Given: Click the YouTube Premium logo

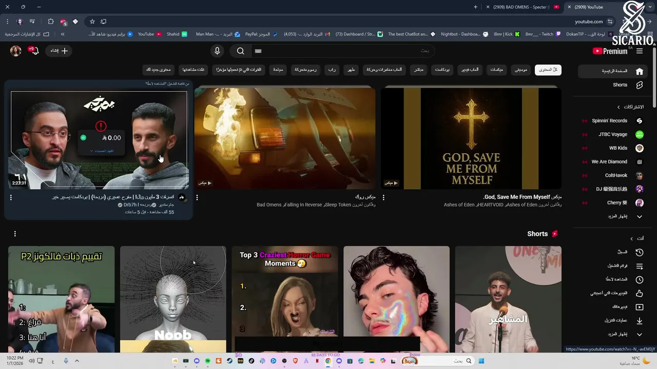Looking at the screenshot, I should tap(610, 51).
